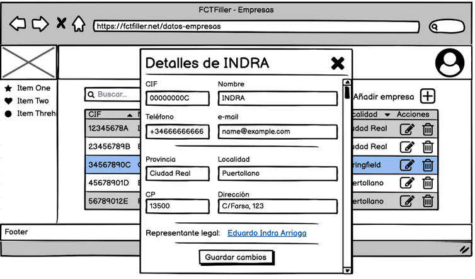Sort table by Localidad column arrow

(x=387, y=115)
